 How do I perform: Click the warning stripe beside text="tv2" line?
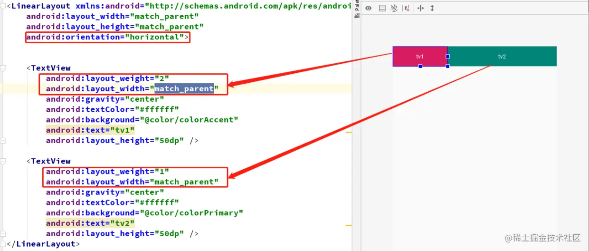click(x=349, y=225)
